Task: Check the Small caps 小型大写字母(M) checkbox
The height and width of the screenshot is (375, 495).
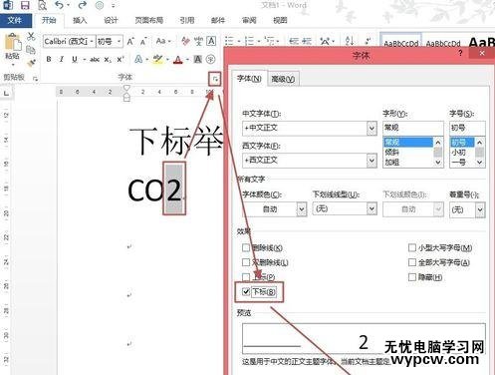Action: click(412, 247)
